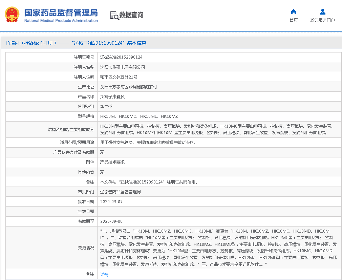Open the 详情 link
The width and height of the screenshot is (342, 280).
click(104, 274)
